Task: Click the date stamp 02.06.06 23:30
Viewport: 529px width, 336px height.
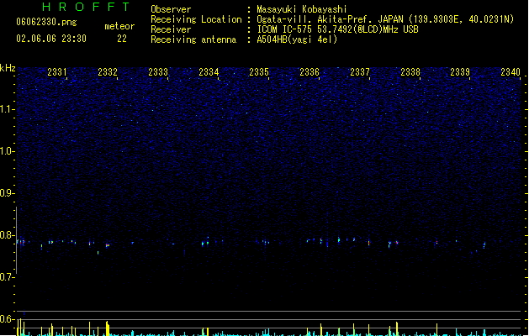Action: coord(51,39)
